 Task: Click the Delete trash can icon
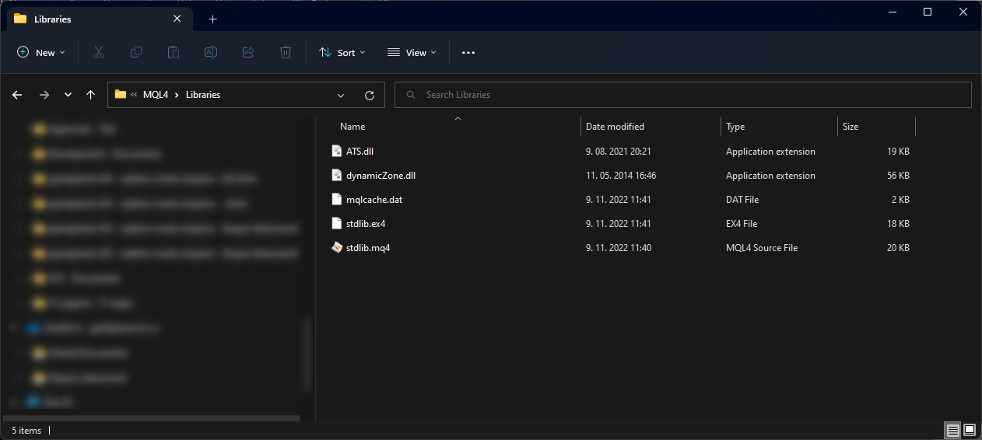coord(286,52)
